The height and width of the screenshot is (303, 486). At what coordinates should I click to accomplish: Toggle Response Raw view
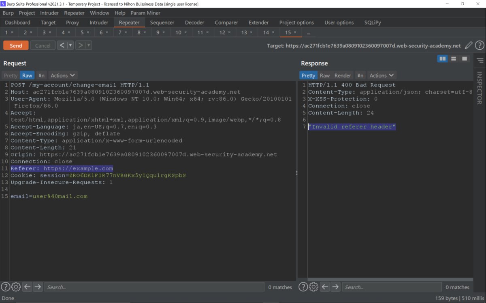click(325, 75)
